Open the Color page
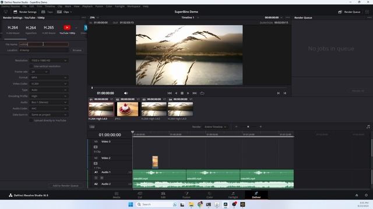 (x=210, y=195)
